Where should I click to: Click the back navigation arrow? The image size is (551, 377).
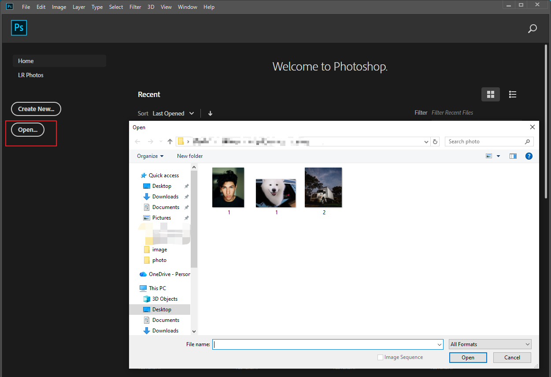click(x=137, y=141)
